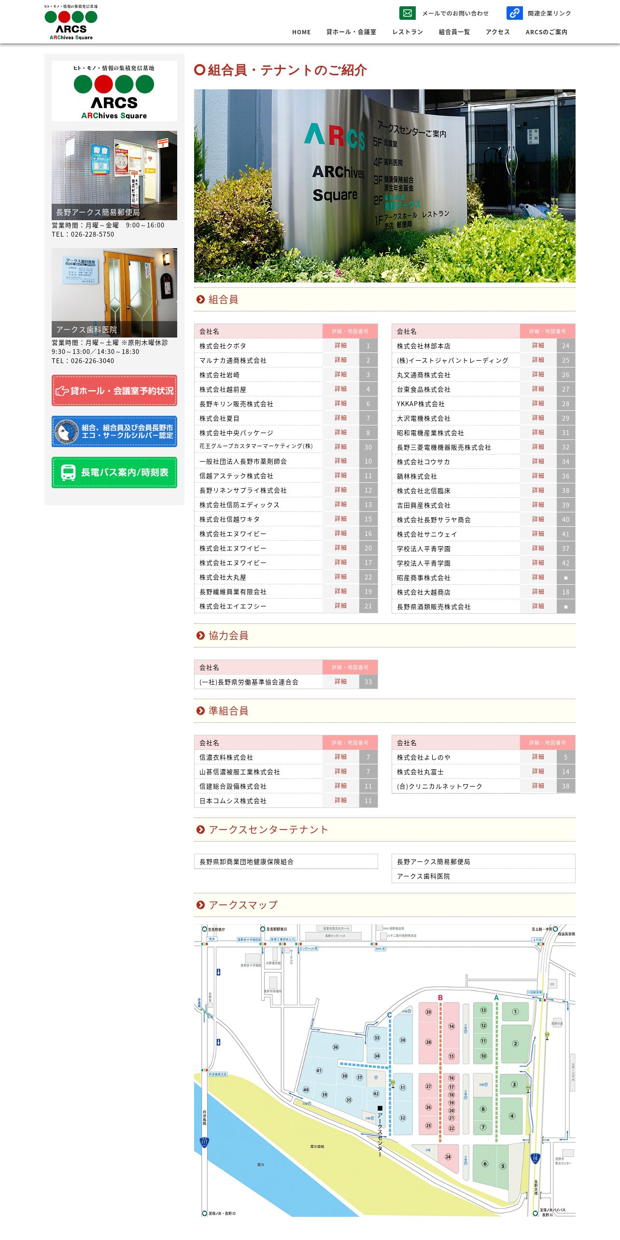Open 詳細 for 株式会社エイエフシー

click(340, 606)
